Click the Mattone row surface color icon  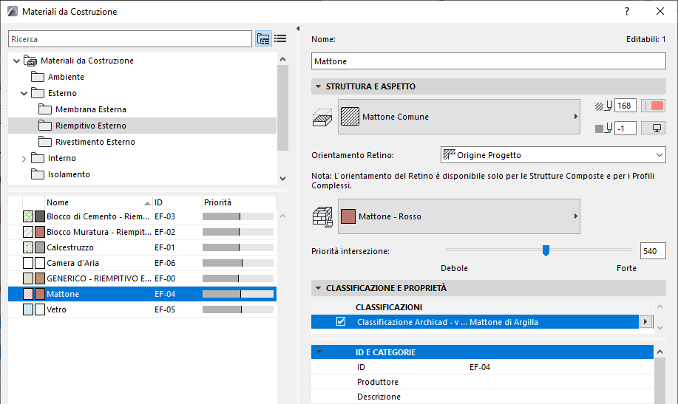(40, 294)
